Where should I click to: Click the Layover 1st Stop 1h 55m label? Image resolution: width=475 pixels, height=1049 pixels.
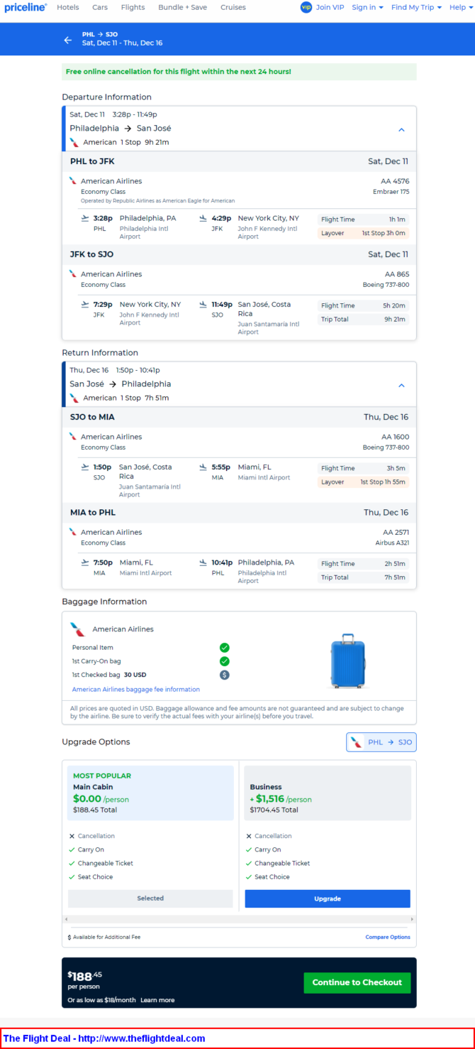coord(364,482)
